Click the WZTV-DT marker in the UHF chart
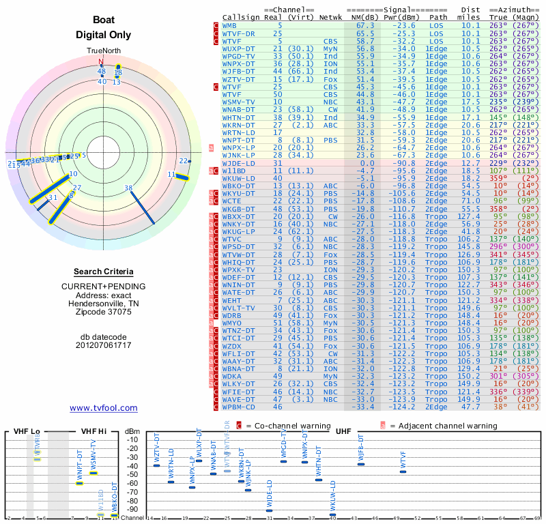Viewport: 546px width, 524px height. click(157, 465)
